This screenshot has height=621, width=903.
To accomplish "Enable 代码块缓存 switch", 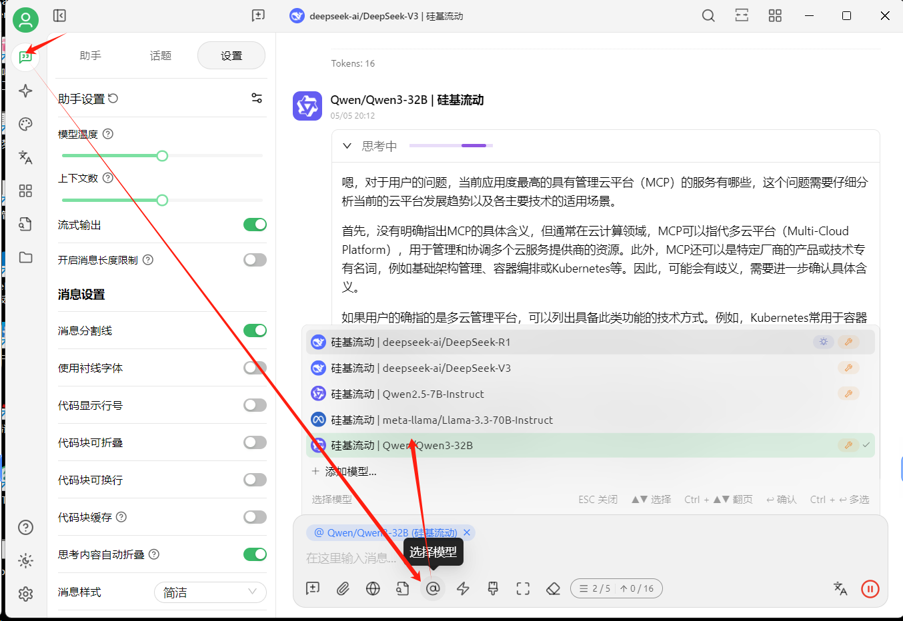I will [255, 517].
